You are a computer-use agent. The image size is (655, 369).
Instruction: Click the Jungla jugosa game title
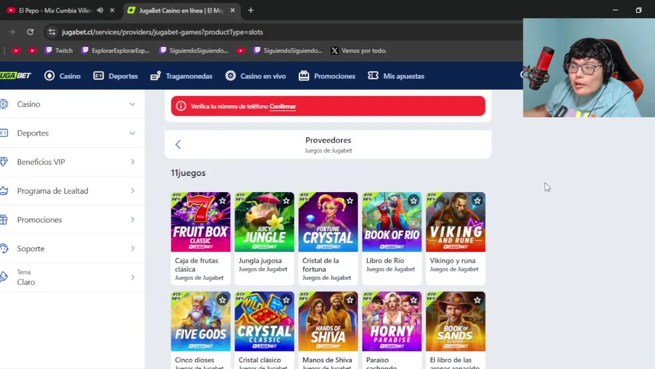click(x=260, y=260)
